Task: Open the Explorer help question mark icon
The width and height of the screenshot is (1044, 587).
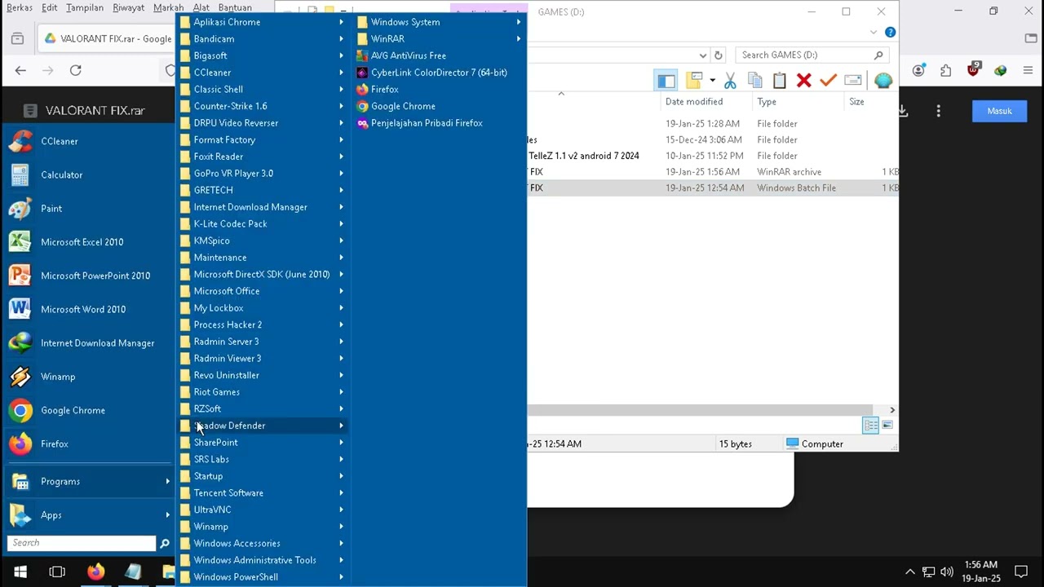Action: click(890, 33)
